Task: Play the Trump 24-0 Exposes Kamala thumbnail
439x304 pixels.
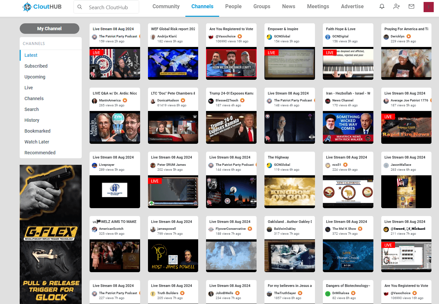Action: pyautogui.click(x=231, y=128)
